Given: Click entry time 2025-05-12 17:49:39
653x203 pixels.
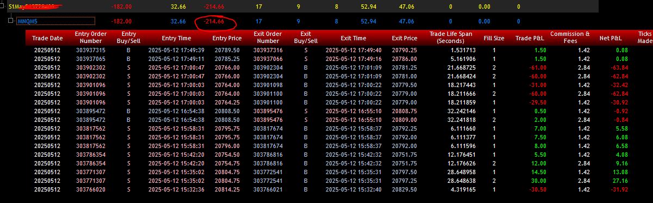Looking at the screenshot, I should point(176,50).
